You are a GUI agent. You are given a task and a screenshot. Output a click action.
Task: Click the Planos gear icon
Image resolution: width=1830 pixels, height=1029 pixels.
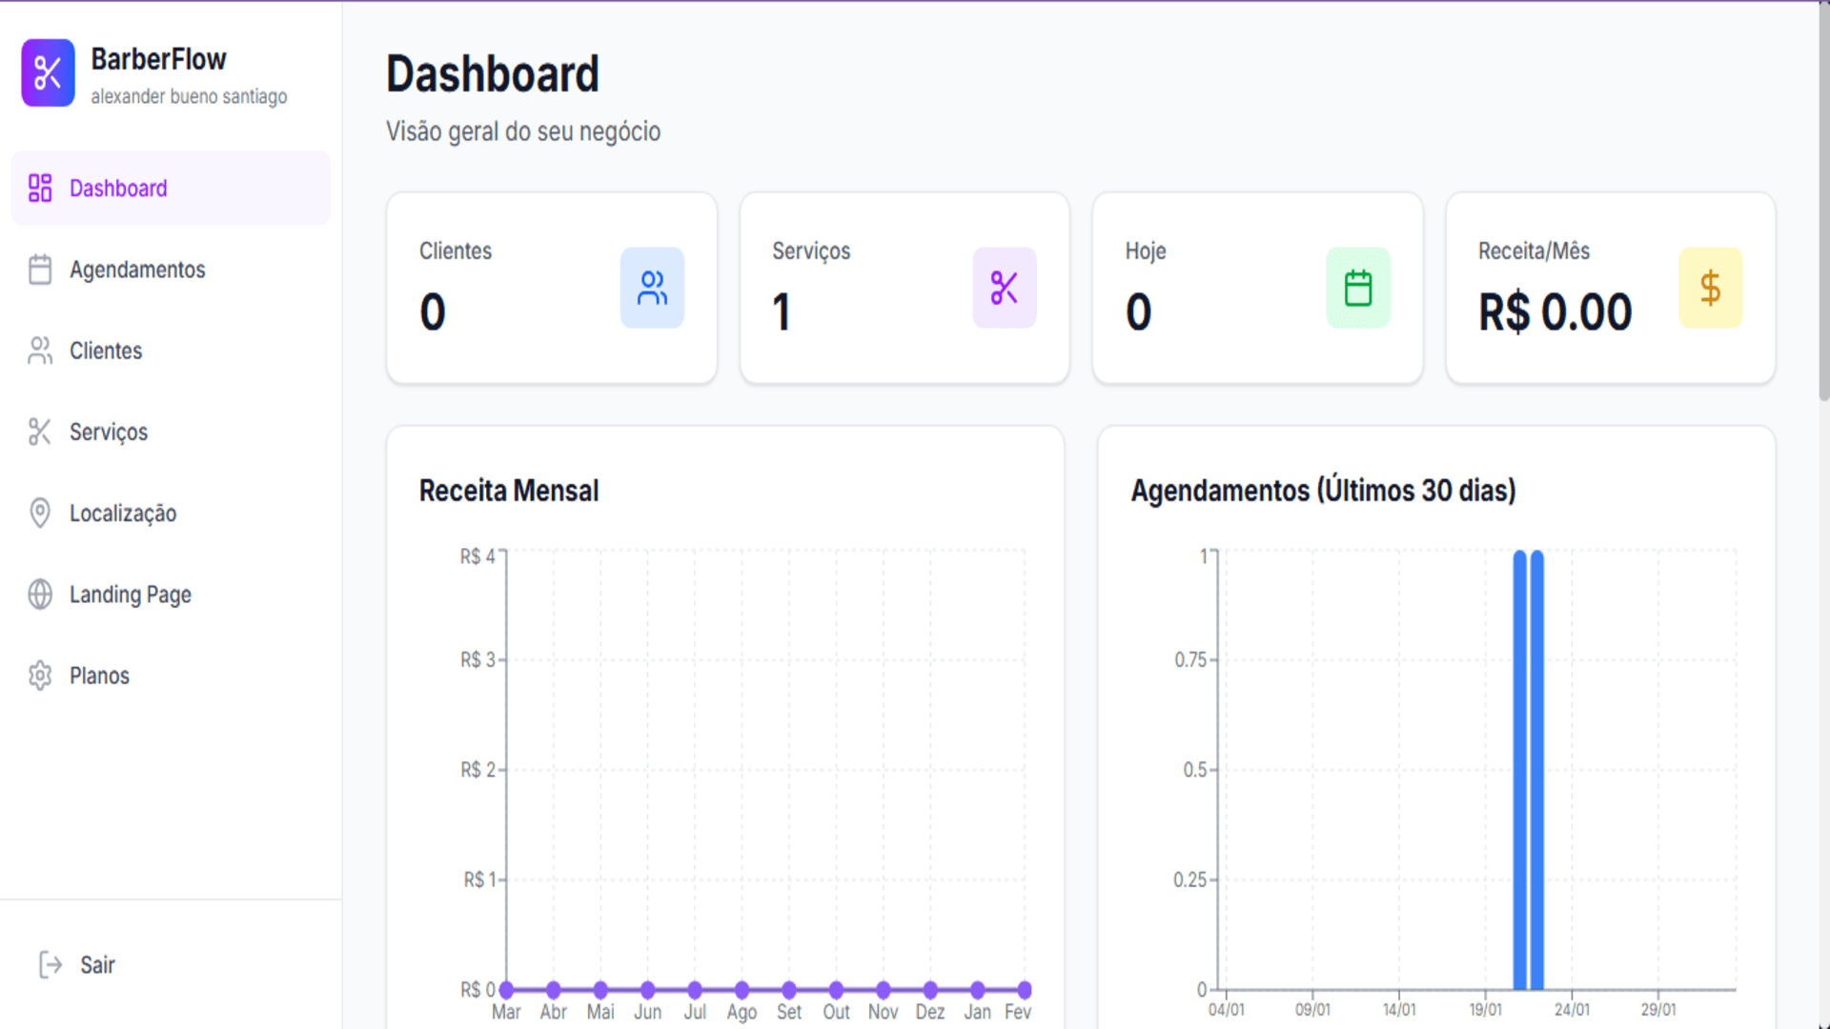click(x=40, y=676)
